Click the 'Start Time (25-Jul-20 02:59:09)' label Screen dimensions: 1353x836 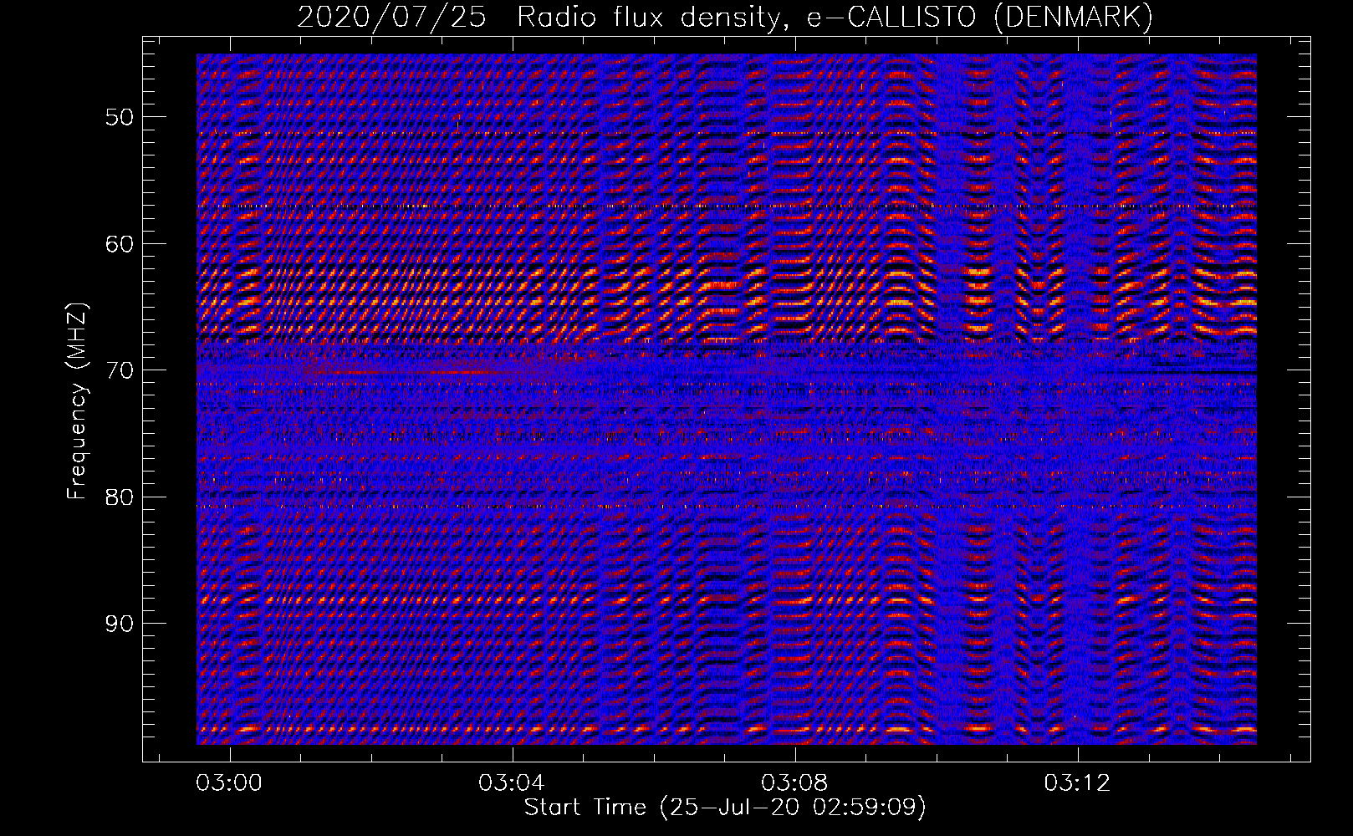pyautogui.click(x=725, y=808)
